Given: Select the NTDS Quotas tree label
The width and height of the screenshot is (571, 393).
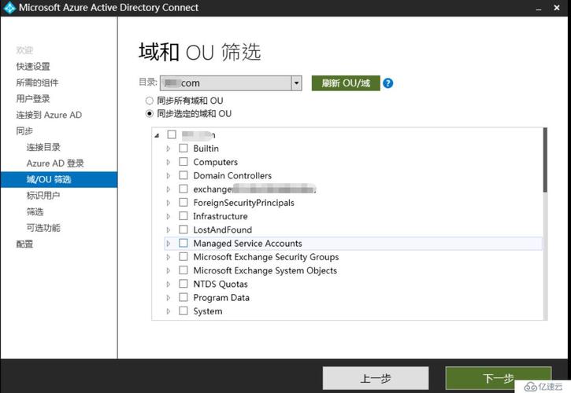Looking at the screenshot, I should pyautogui.click(x=221, y=284).
